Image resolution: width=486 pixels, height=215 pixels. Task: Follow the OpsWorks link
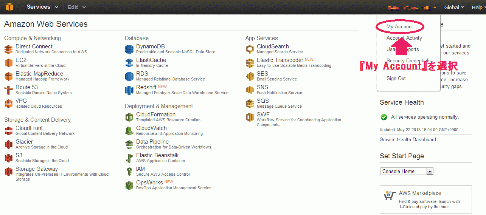(149, 183)
